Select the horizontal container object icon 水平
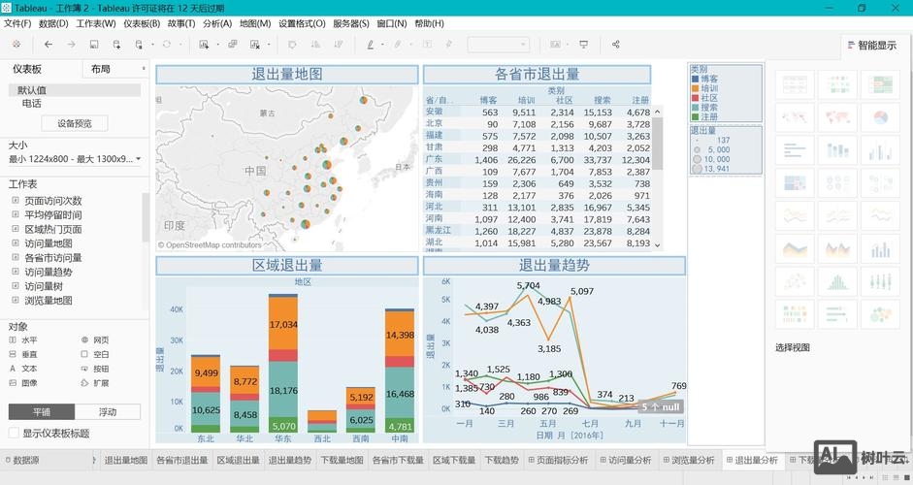 point(13,340)
